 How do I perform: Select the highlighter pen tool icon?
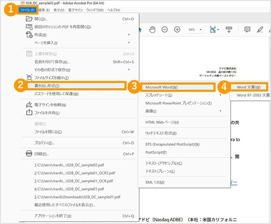click(260, 29)
